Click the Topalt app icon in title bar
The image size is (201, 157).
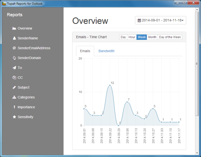click(4, 4)
